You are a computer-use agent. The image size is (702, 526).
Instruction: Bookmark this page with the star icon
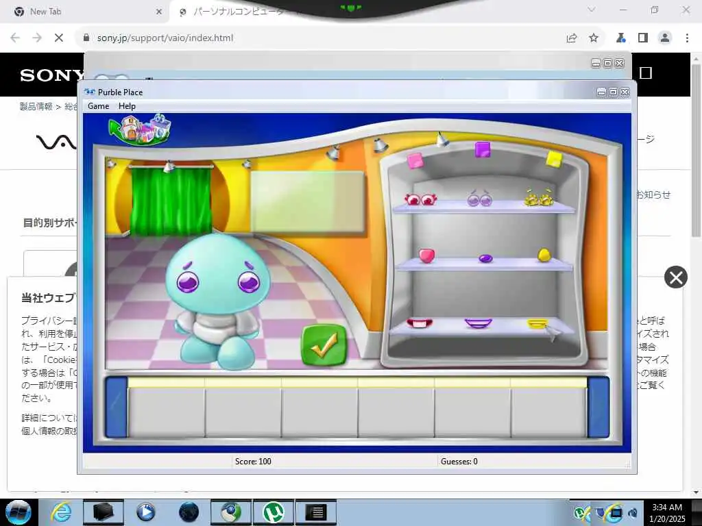coord(594,38)
